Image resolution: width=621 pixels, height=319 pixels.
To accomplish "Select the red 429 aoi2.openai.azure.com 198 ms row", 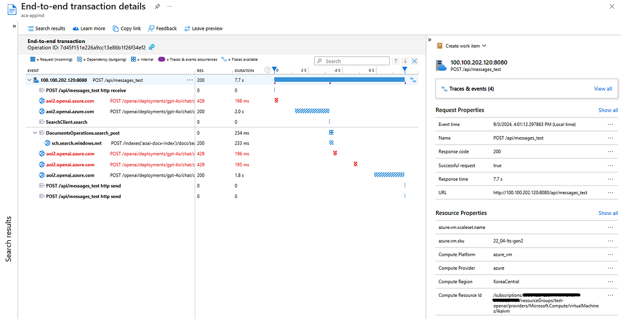I will point(70,101).
